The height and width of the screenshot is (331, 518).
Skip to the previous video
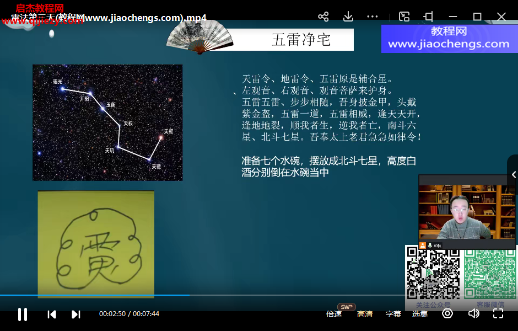[52, 314]
